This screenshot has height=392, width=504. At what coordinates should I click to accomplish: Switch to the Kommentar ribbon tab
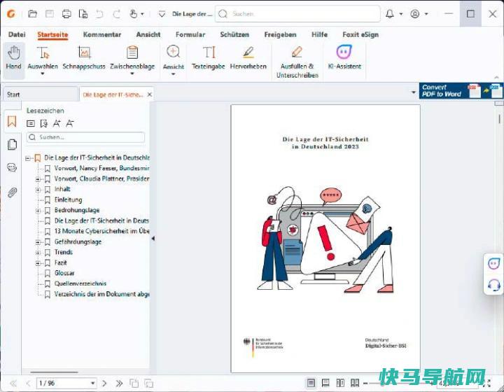102,34
